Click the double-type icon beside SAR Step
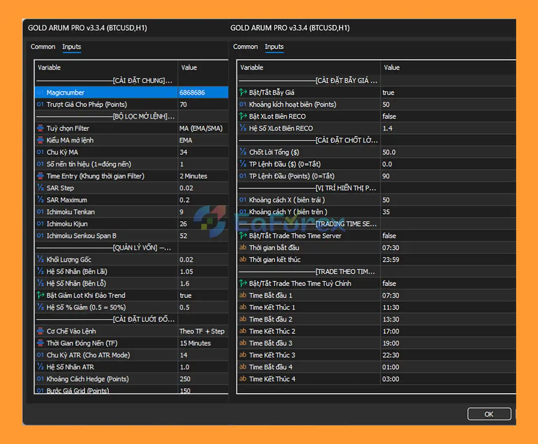Viewport: 538px width, 444px height. 40,188
